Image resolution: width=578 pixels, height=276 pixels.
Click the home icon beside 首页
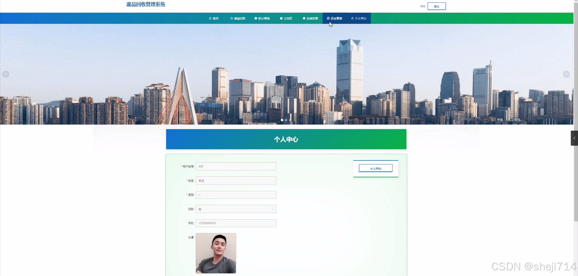(x=210, y=18)
